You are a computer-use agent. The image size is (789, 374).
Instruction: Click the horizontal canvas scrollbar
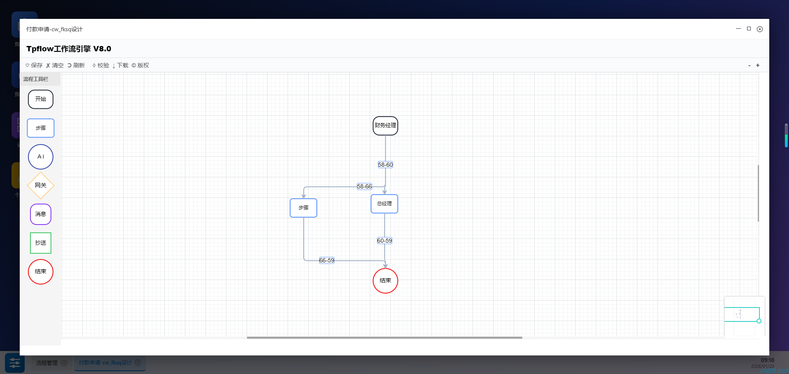pos(384,337)
